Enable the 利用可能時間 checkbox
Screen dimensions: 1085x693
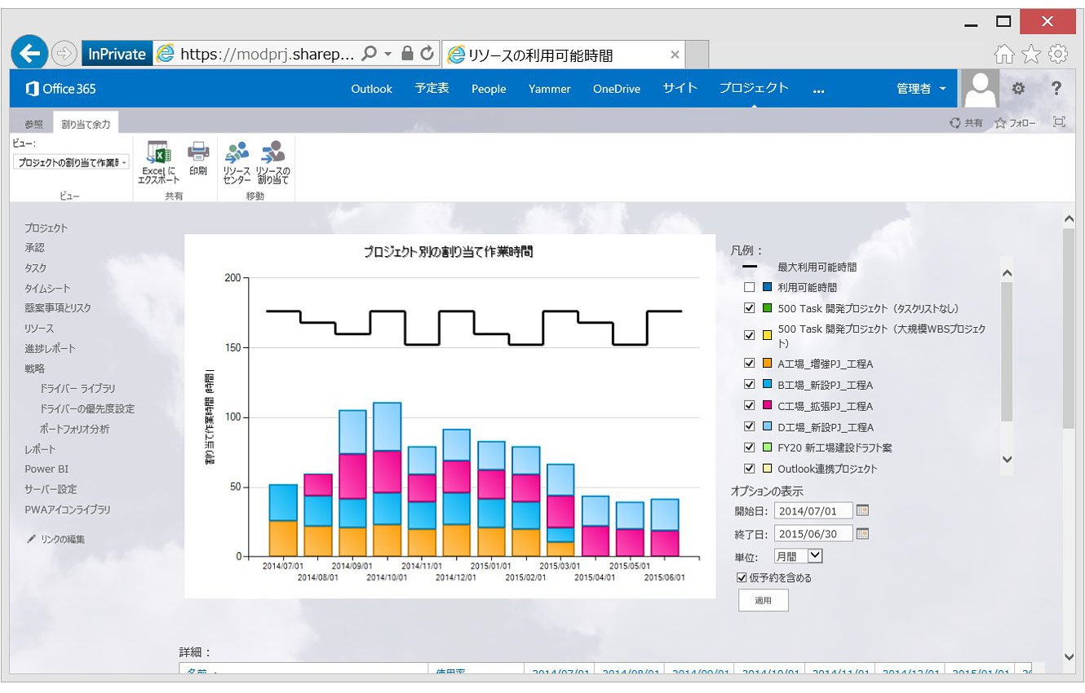749,288
